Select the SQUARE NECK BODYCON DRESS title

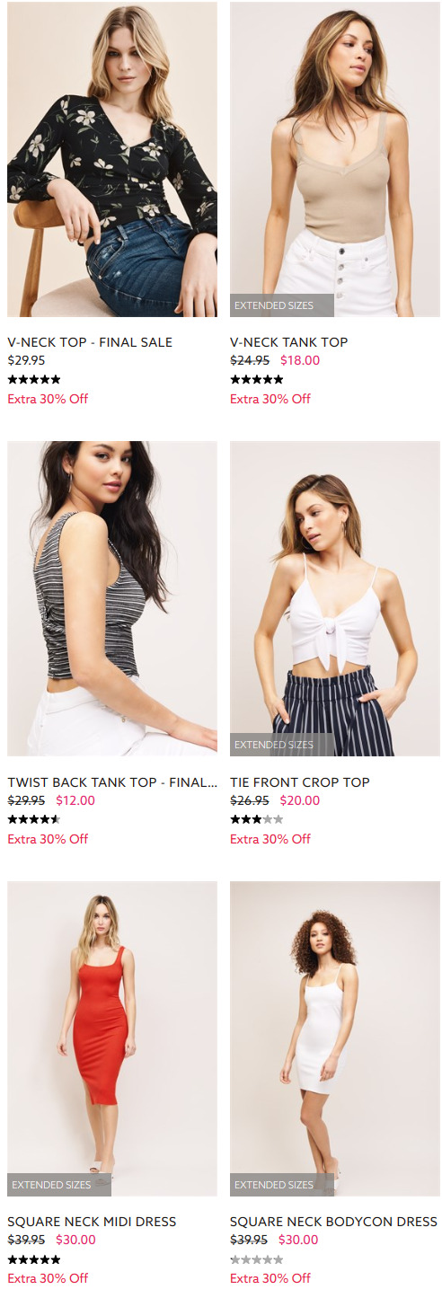click(x=333, y=1222)
